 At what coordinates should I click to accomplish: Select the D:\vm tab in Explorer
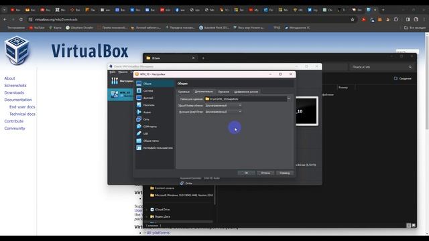point(170,58)
